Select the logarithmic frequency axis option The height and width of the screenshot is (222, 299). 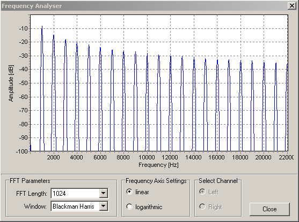click(129, 206)
